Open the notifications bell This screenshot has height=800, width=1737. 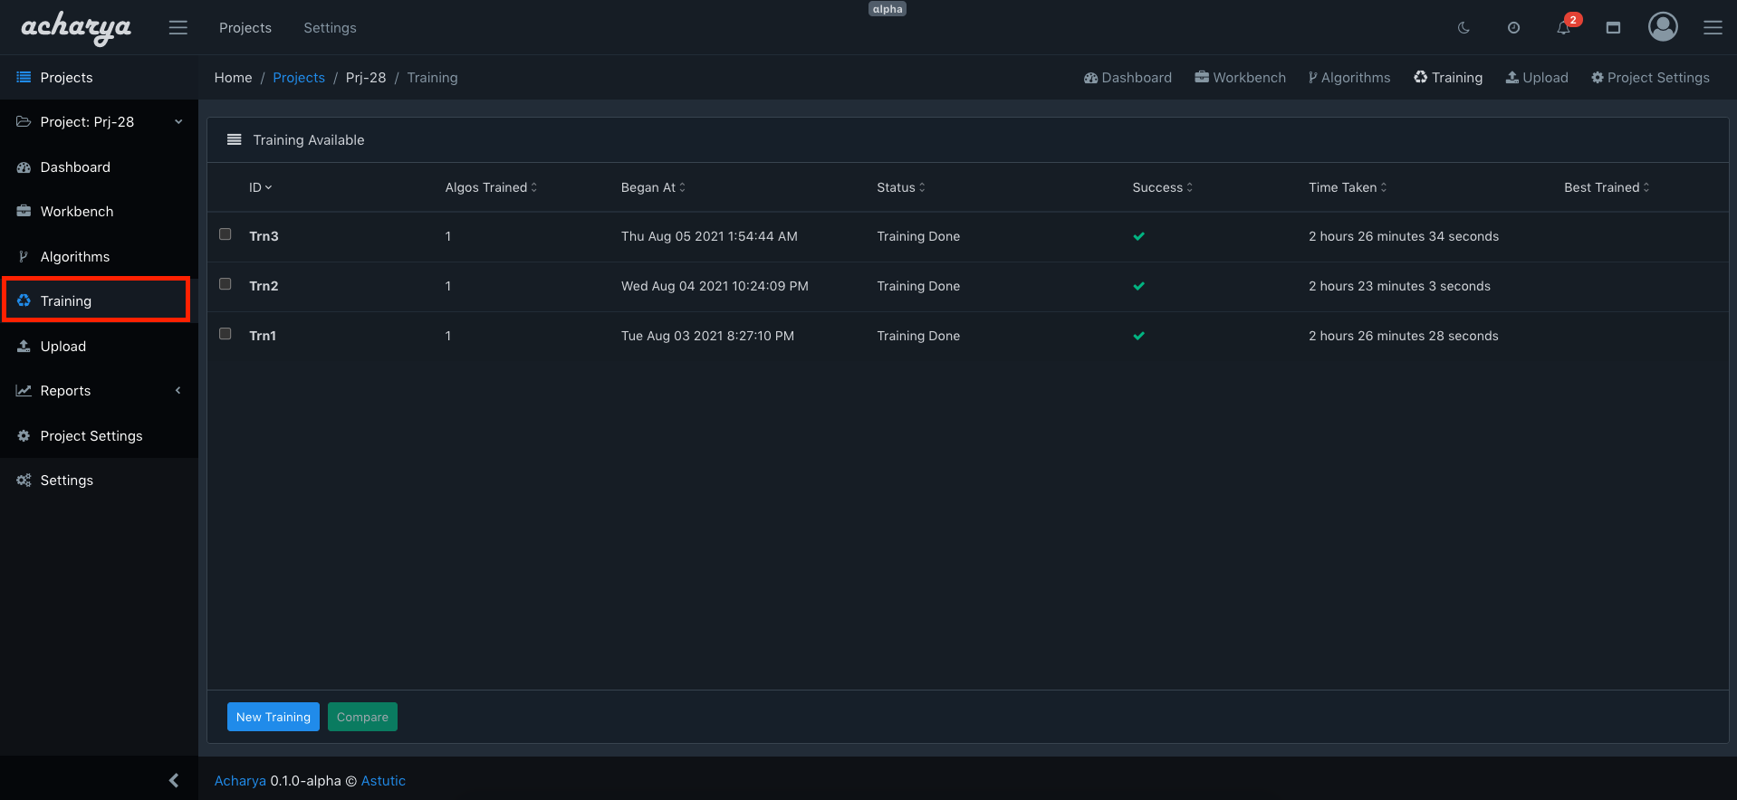click(1563, 28)
